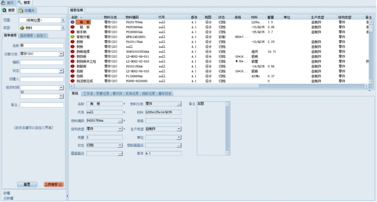The height and width of the screenshot is (202, 377).
Task: Click the ellipsis browse button for 物料编码
Action: [120, 121]
